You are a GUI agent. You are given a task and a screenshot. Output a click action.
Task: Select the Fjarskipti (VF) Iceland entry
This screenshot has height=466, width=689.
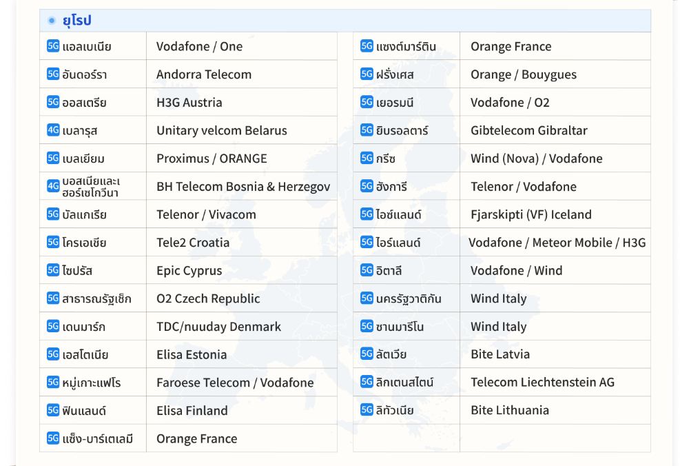click(x=531, y=214)
